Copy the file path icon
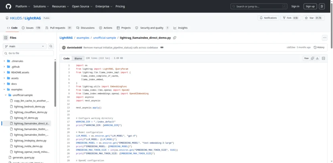The height and width of the screenshot is (163, 333). (x=174, y=38)
